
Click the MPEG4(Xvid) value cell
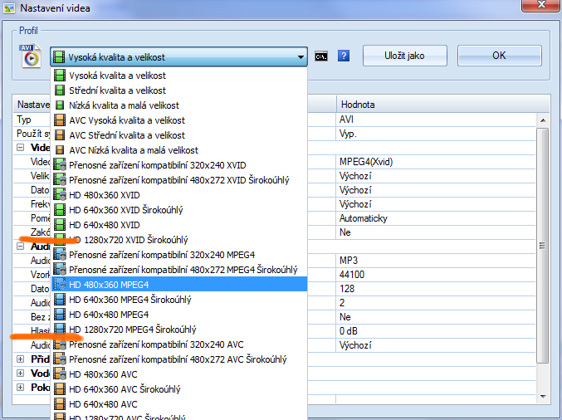point(436,162)
